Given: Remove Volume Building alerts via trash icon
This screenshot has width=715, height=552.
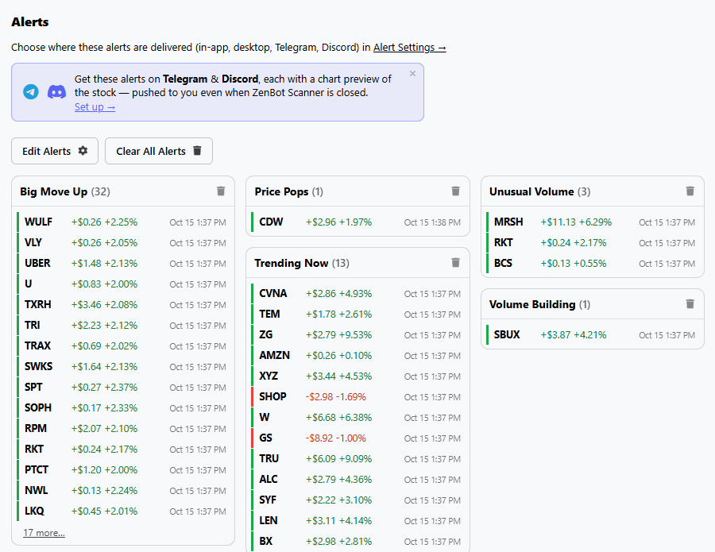Looking at the screenshot, I should click(x=690, y=303).
